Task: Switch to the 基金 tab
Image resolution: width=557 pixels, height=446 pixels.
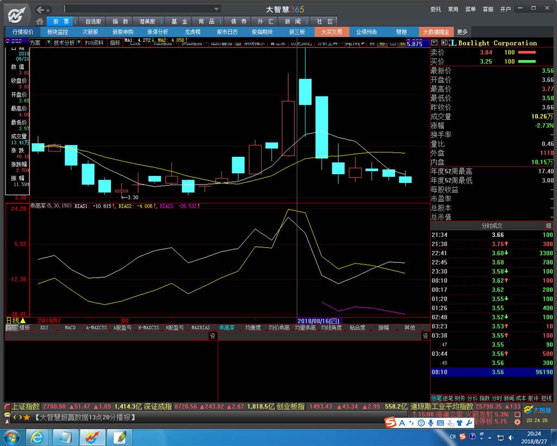Action: point(179,22)
